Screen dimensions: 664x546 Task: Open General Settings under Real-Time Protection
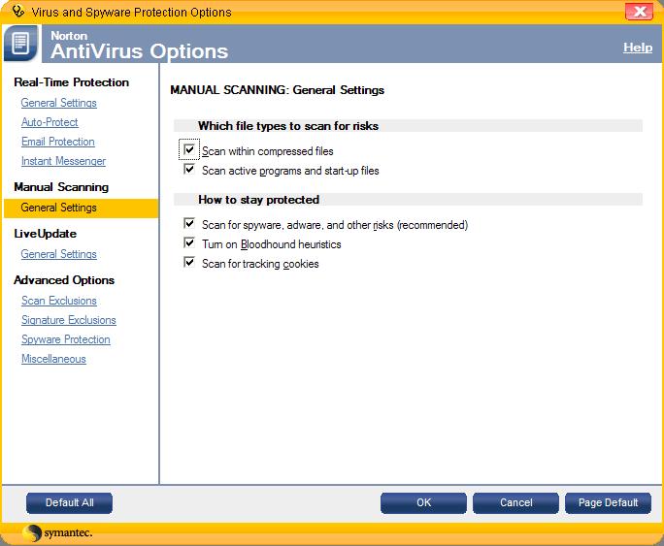point(59,103)
